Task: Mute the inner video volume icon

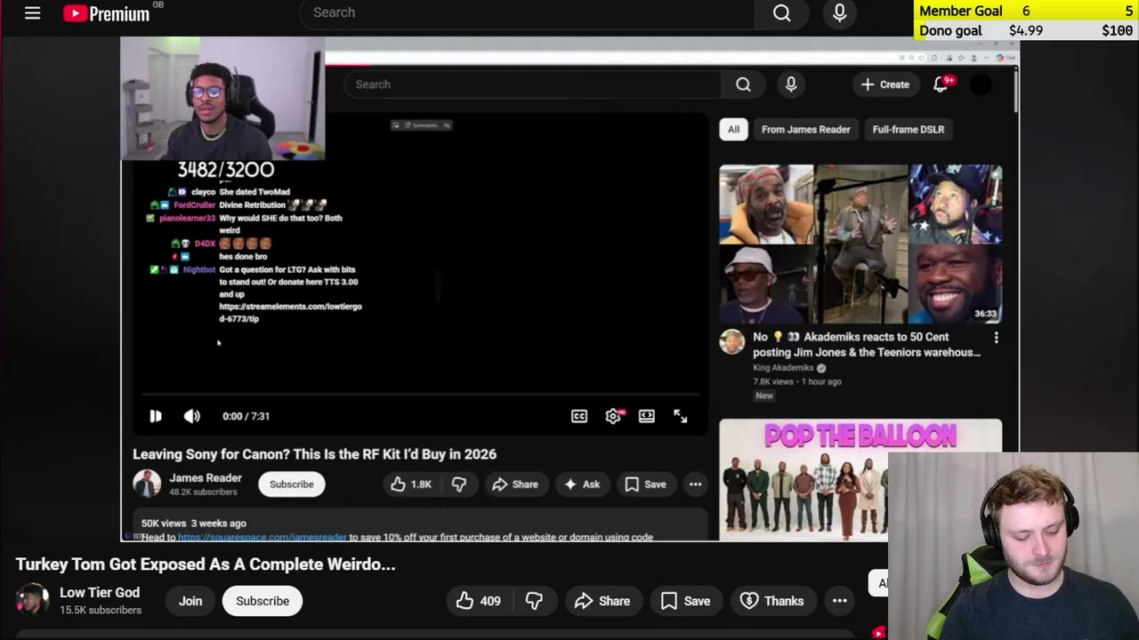Action: pos(192,416)
